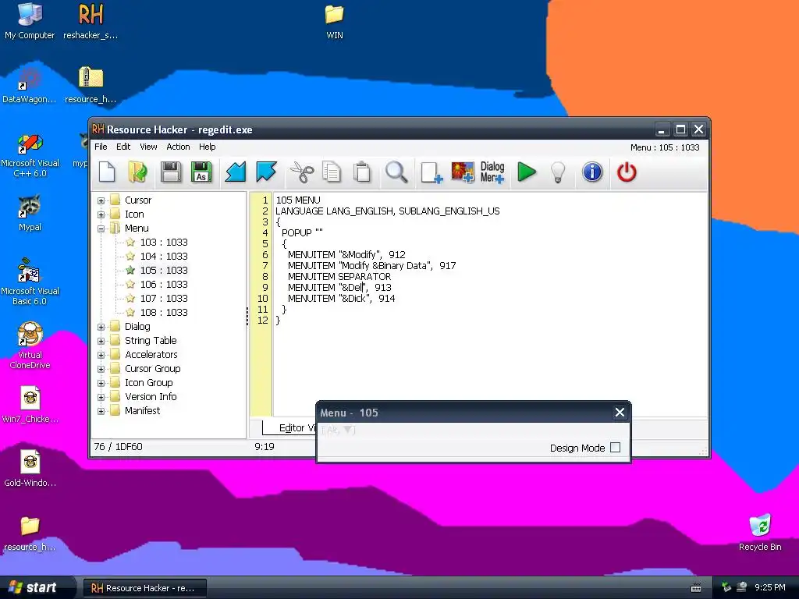
Task: Click the blue down-left arrow icon
Action: coord(236,172)
